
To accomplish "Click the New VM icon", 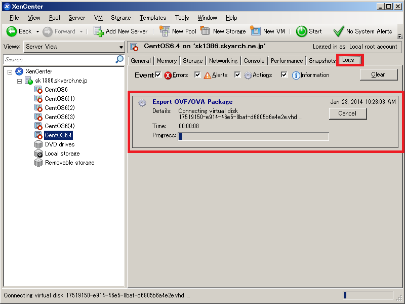I will tap(255, 31).
